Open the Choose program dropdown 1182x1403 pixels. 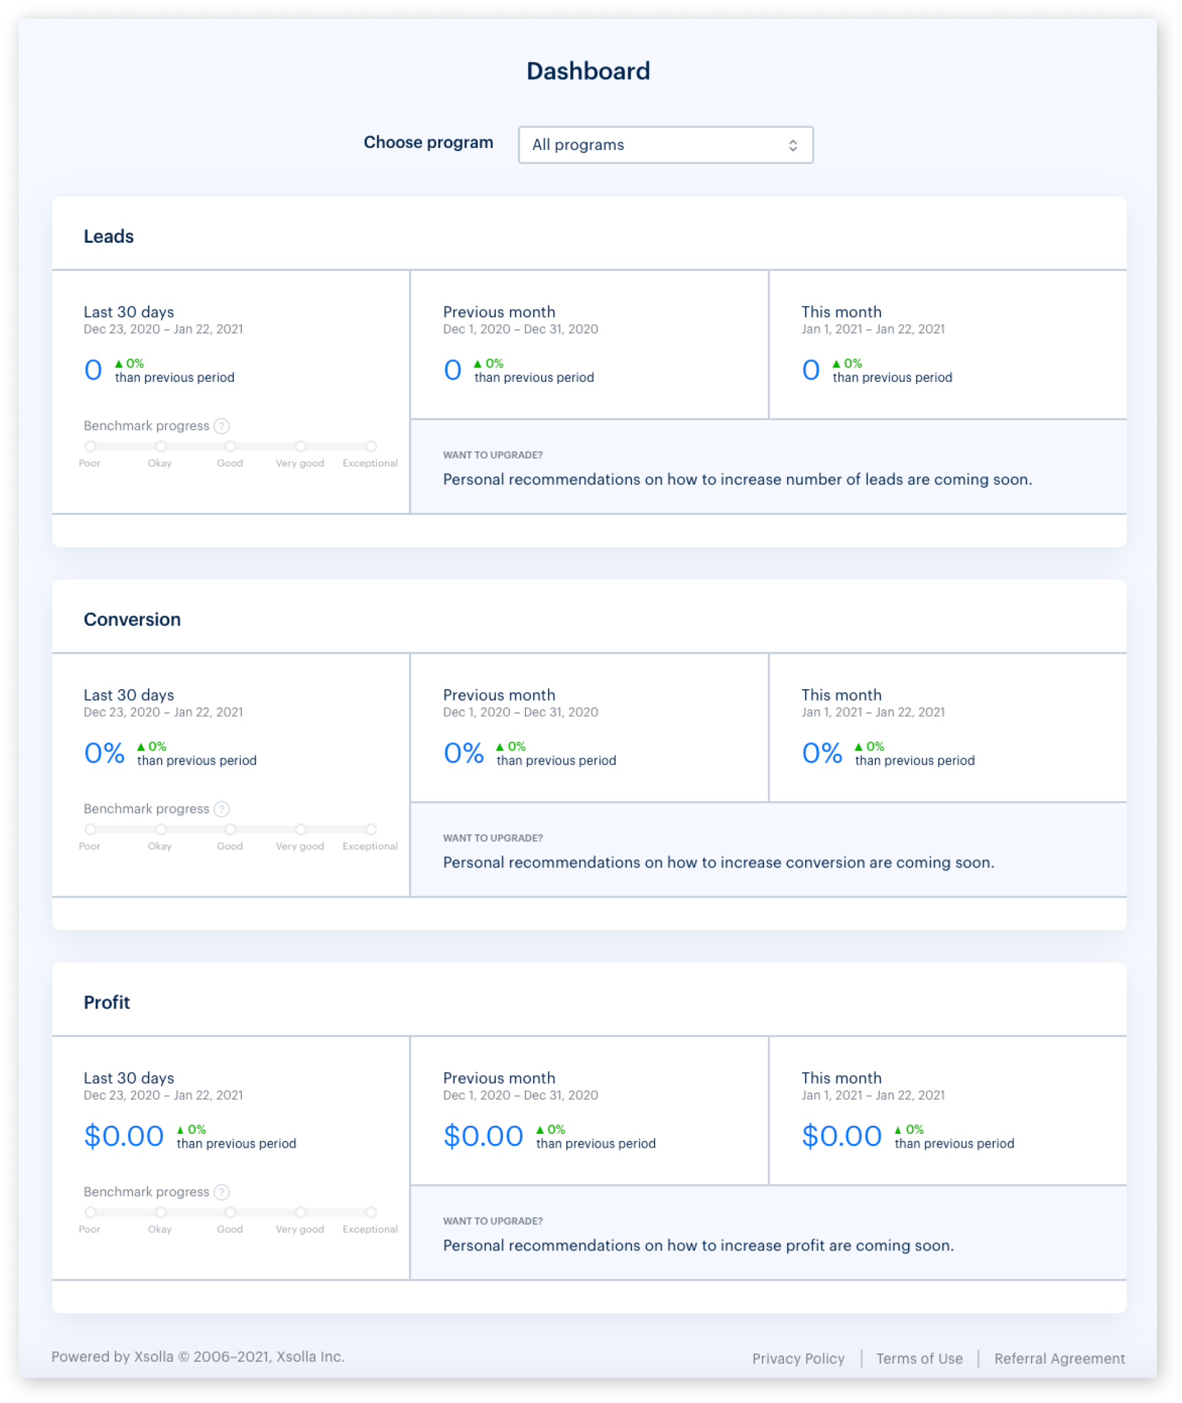pyautogui.click(x=665, y=145)
